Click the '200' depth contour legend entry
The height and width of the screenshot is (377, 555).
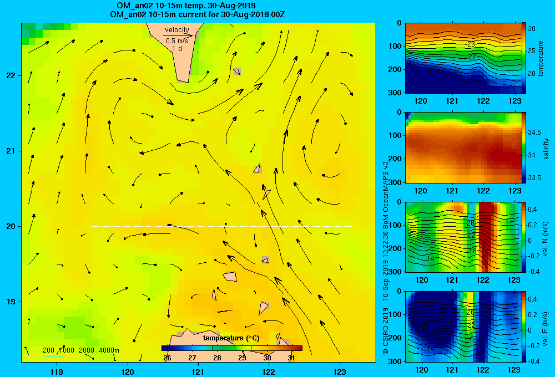pyautogui.click(x=48, y=350)
